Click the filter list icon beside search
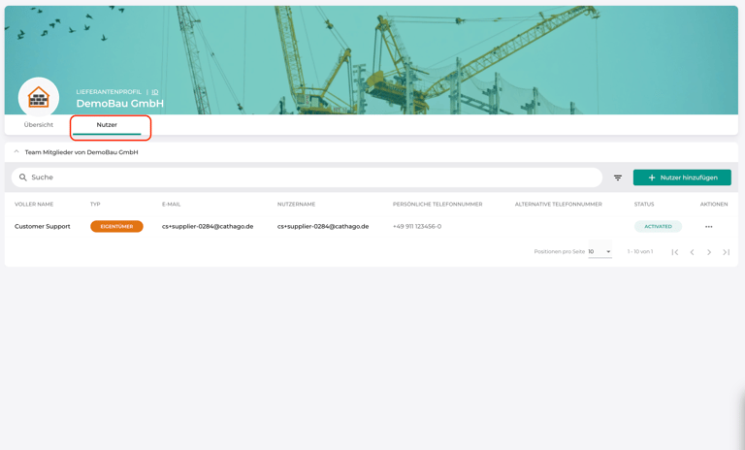The width and height of the screenshot is (745, 450). 618,177
